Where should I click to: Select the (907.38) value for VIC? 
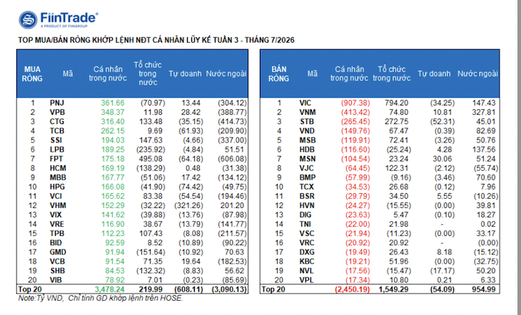355,103
